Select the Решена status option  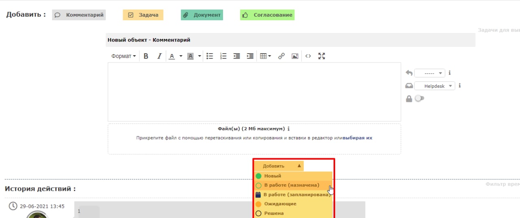[x=293, y=213]
